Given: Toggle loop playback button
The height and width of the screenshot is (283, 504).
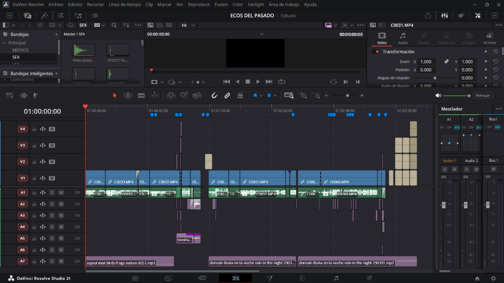Looking at the screenshot, I should (x=281, y=82).
